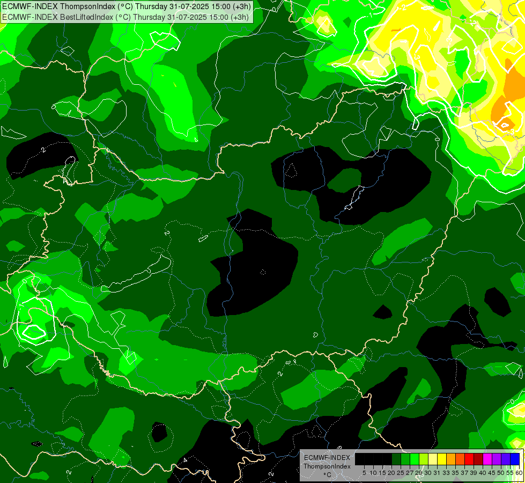This screenshot has height=483, width=525.
Task: Click the legend scale value 20
Action: coord(392,473)
